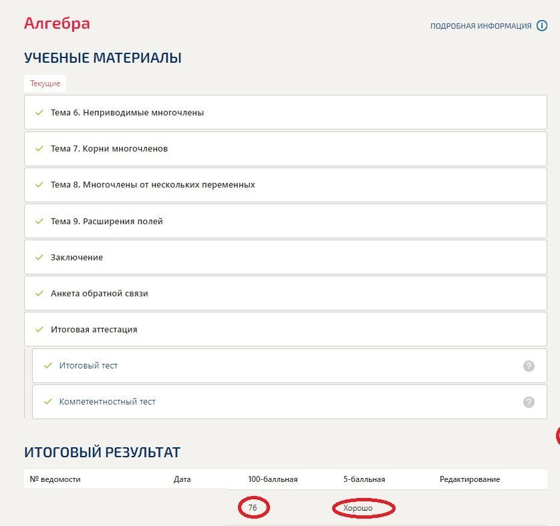Image resolution: width=560 pixels, height=526 pixels.
Task: Select the score value 76
Action: tap(253, 507)
